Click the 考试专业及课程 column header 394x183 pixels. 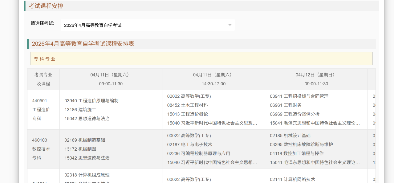tap(43, 79)
